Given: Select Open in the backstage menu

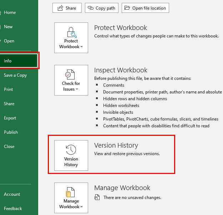Looking at the screenshot, I should 9,41.
